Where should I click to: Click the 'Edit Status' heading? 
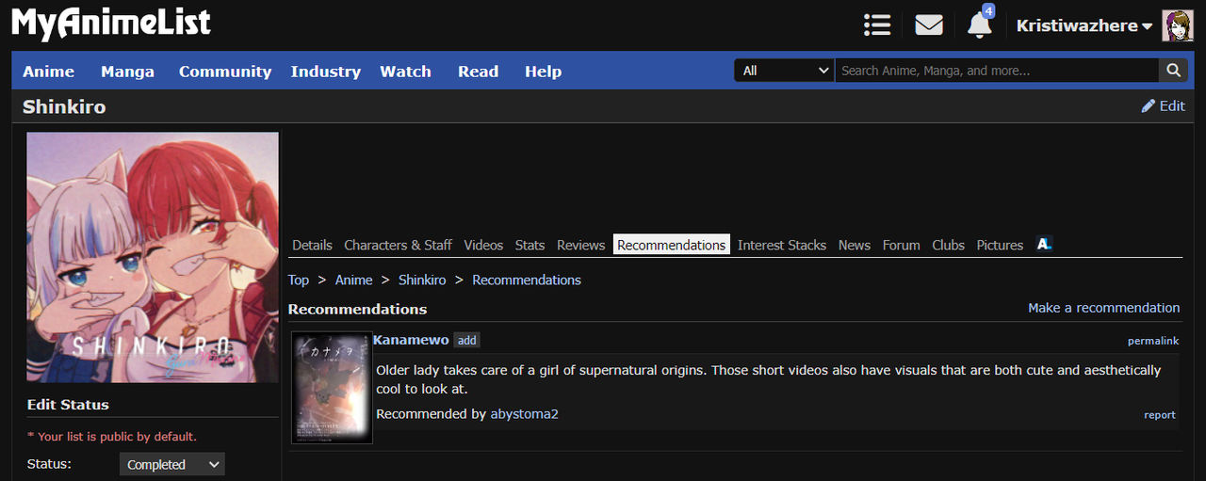pyautogui.click(x=68, y=405)
